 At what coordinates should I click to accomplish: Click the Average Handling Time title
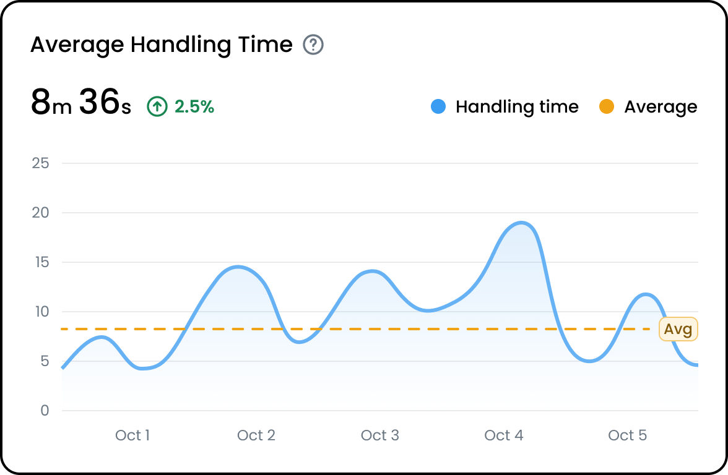(162, 45)
